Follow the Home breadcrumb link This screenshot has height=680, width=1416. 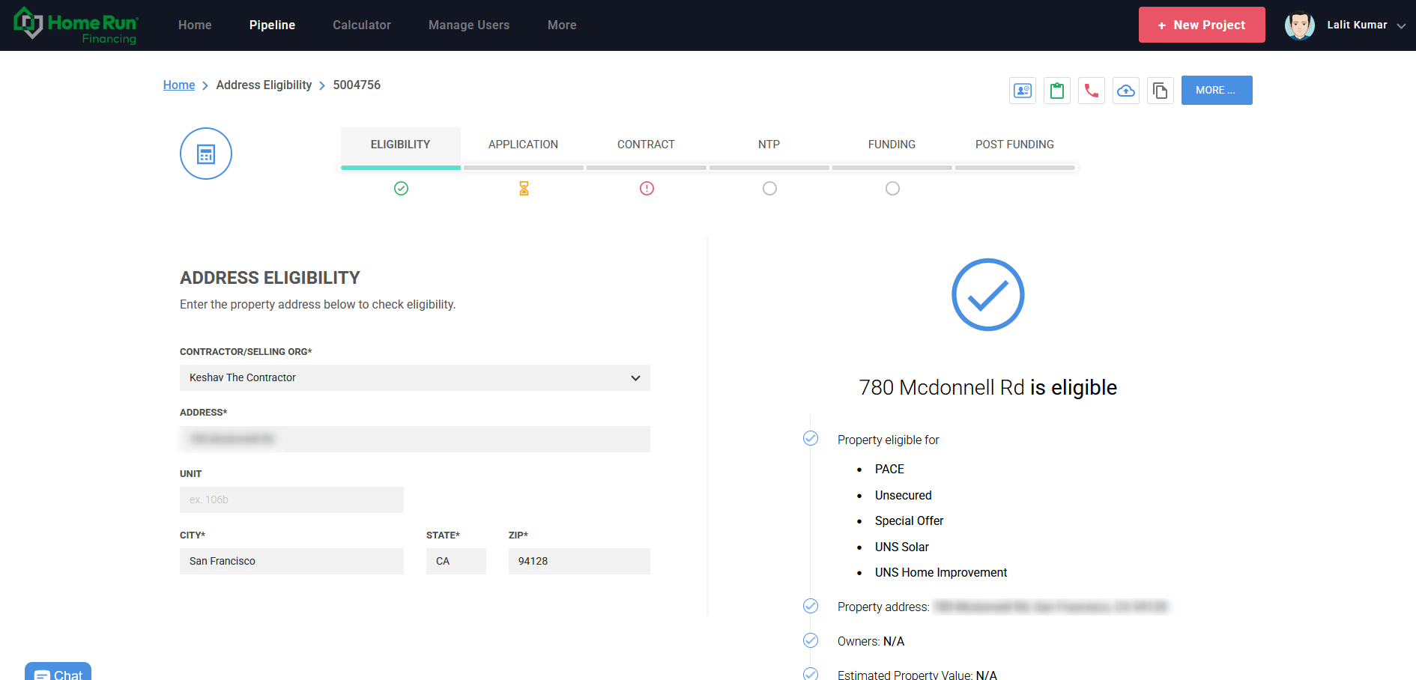pyautogui.click(x=179, y=85)
